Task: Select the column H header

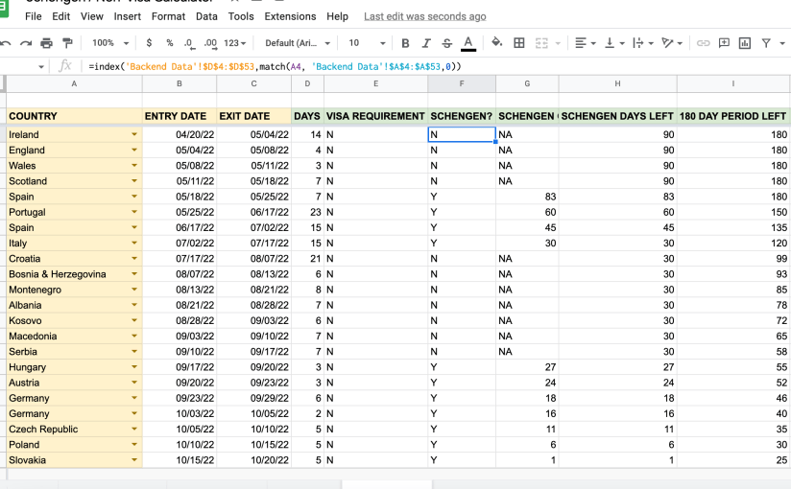Action: pos(617,84)
